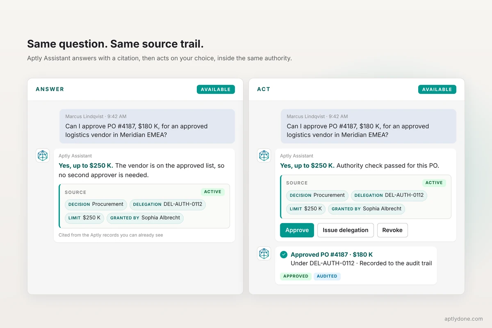This screenshot has width=492, height=328.
Task: Click the assistant avatar next to Approved PO #4187
Action: pos(264,253)
